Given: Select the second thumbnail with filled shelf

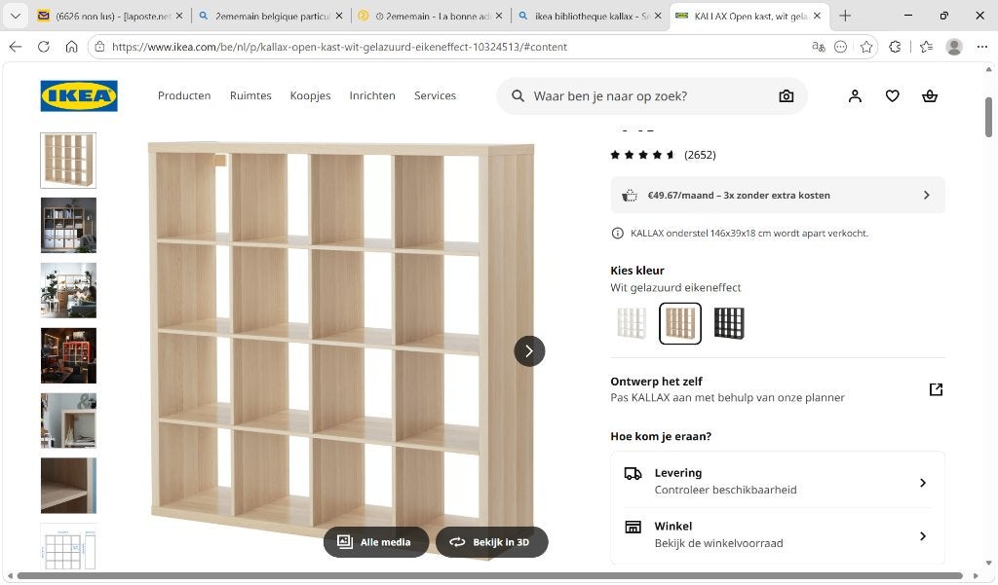Looking at the screenshot, I should 68,225.
